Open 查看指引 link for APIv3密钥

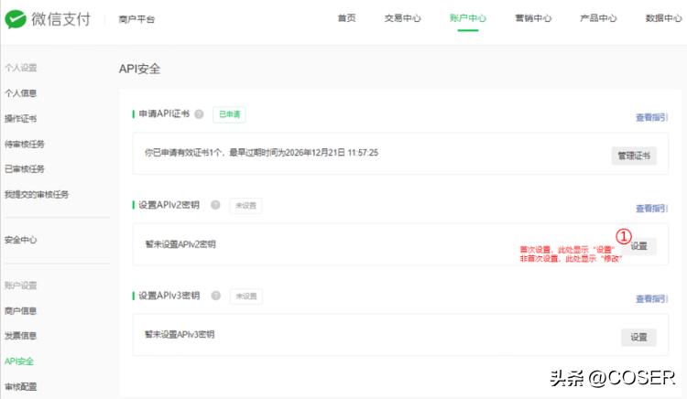click(x=651, y=299)
